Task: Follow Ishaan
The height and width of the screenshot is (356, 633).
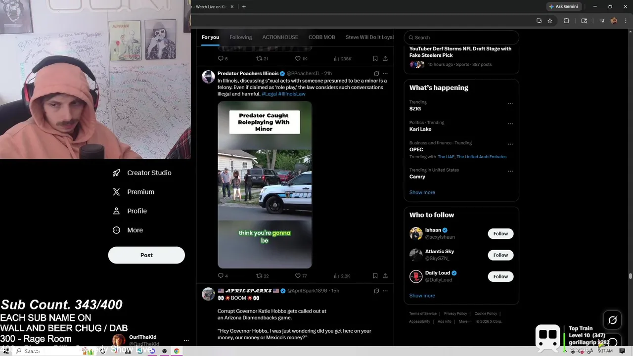Action: pos(500,233)
